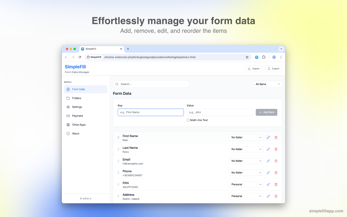Screen dimensions: 347x217
Task: Edit the Email item using the pencil icon
Action: (x=268, y=161)
